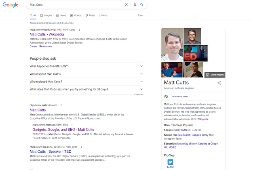This screenshot has height=170, width=253.
Task: Open the Search-banner photo thumbnail
Action: coord(193,70)
